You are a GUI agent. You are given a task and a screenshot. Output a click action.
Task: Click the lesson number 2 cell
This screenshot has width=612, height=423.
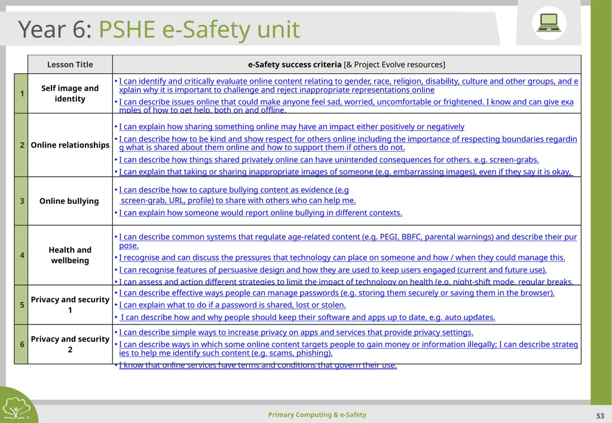pos(22,145)
